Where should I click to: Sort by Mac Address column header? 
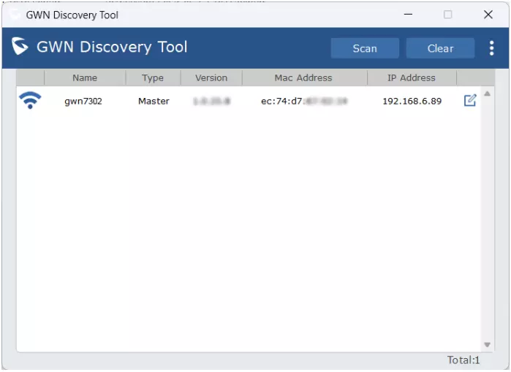303,78
